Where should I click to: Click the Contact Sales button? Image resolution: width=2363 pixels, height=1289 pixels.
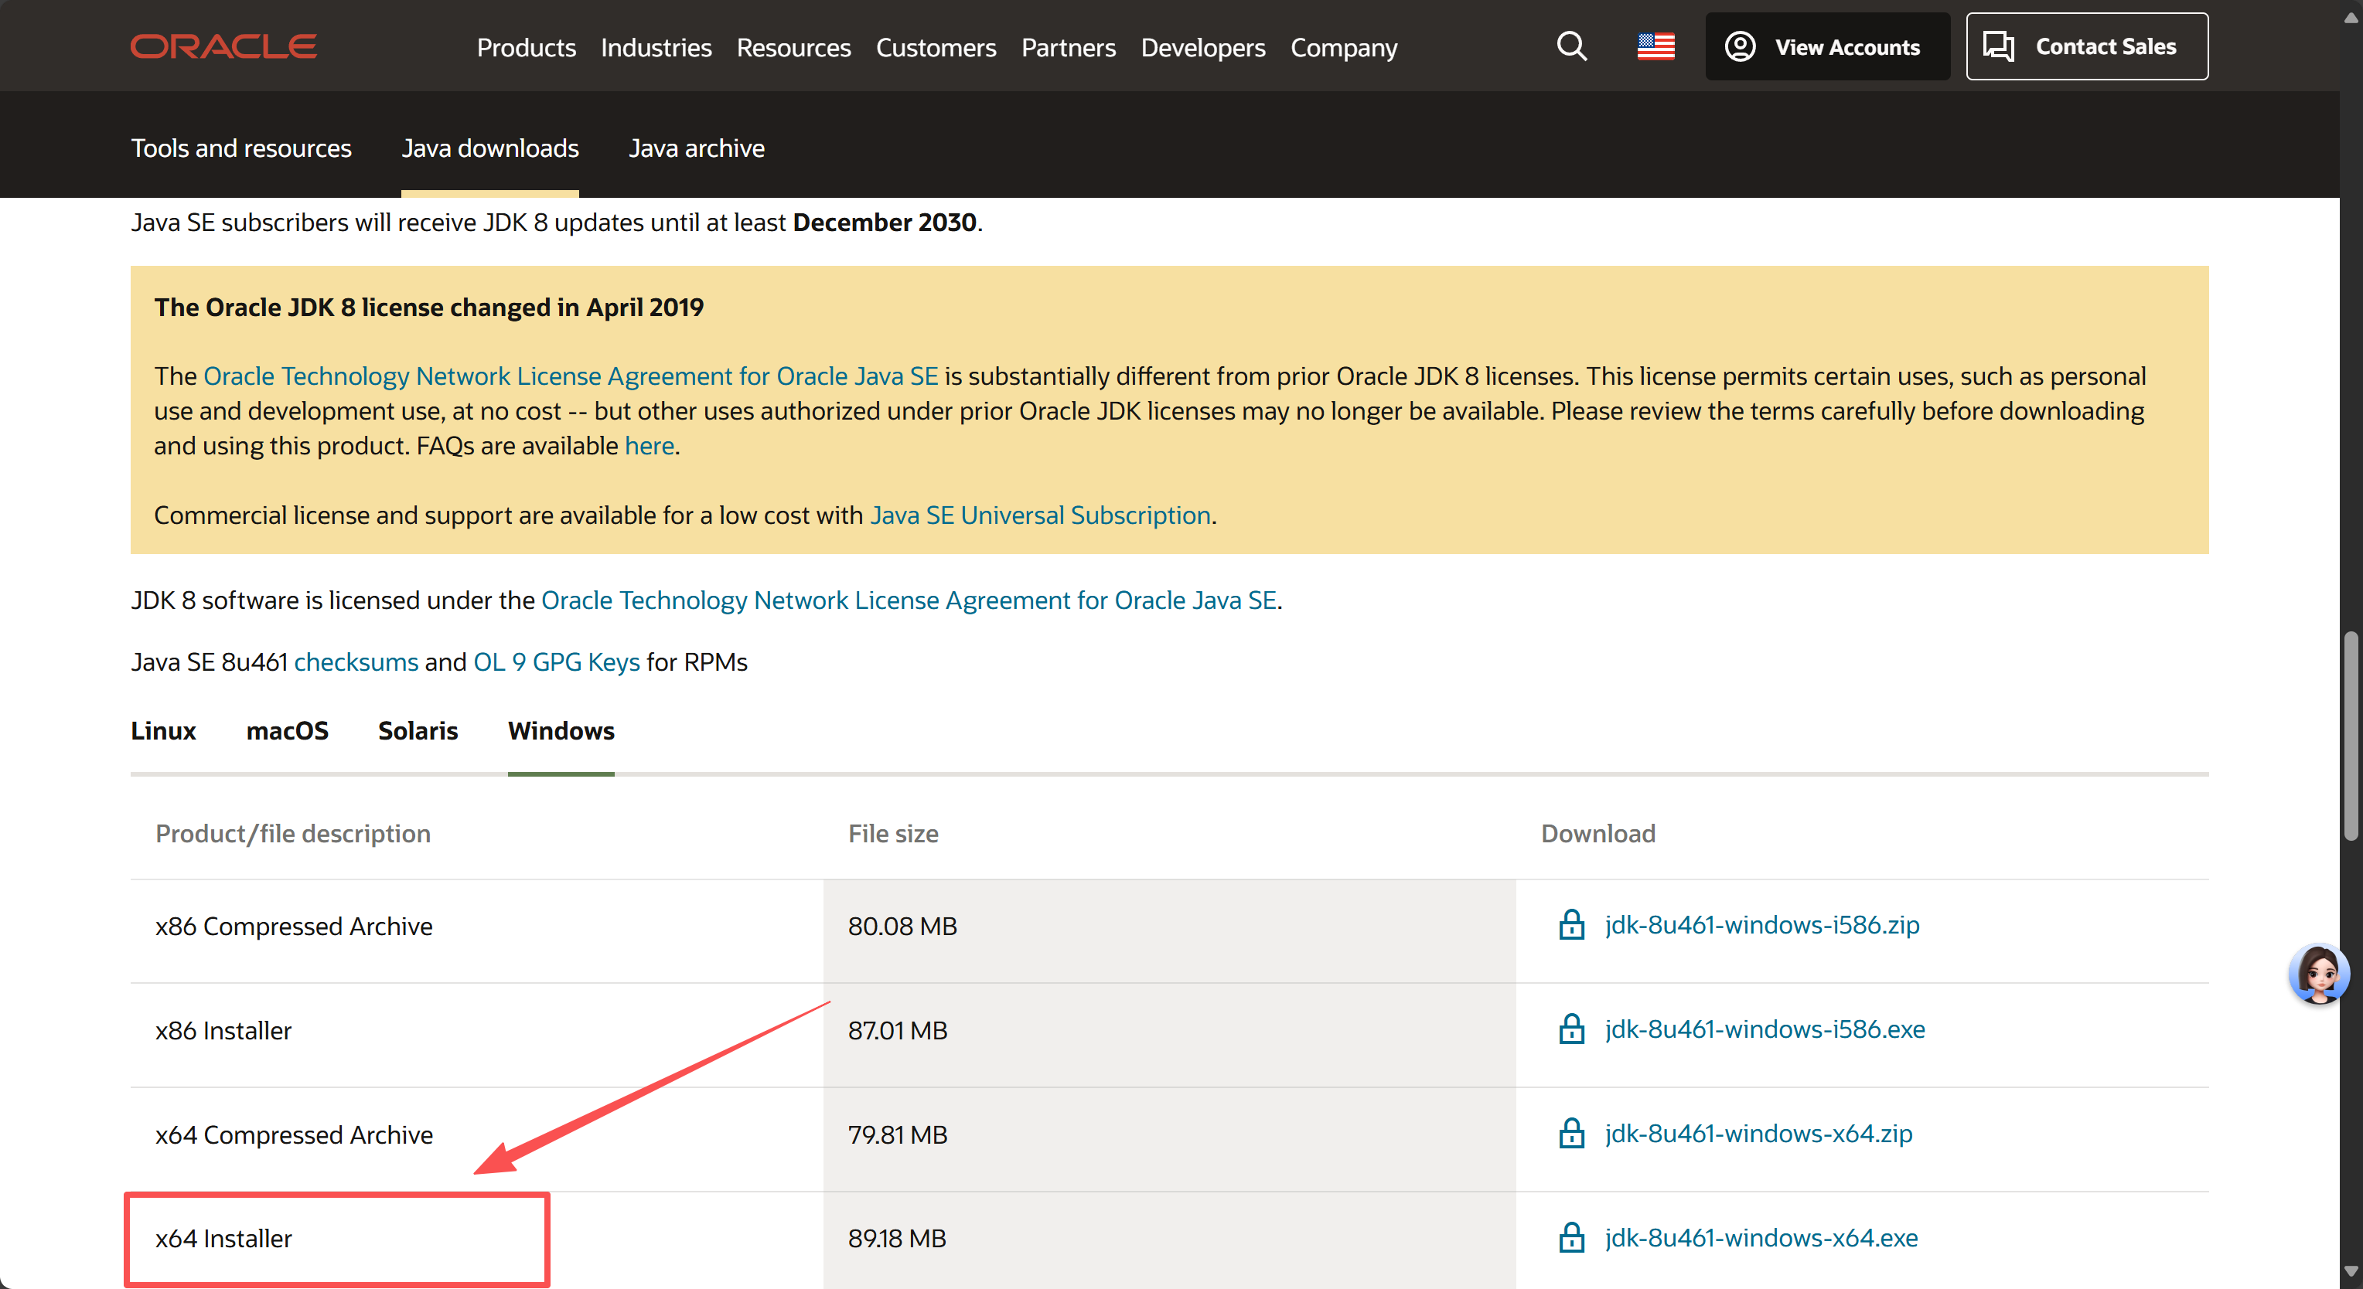pyautogui.click(x=2087, y=47)
